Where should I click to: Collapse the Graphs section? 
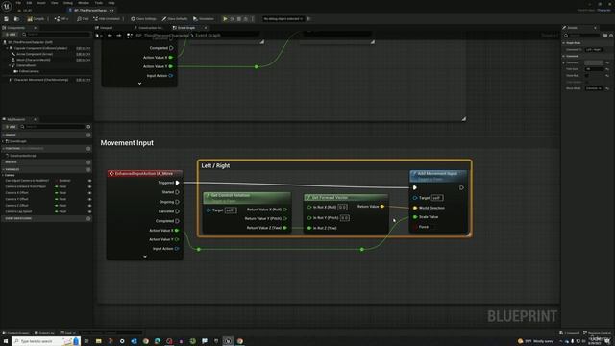click(x=4, y=135)
